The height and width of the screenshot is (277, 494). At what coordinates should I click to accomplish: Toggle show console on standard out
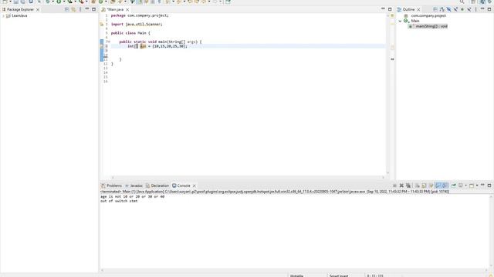click(x=438, y=185)
